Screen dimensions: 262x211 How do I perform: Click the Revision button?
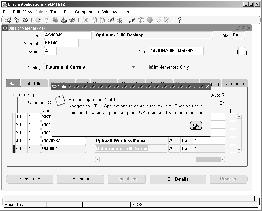coord(228,179)
